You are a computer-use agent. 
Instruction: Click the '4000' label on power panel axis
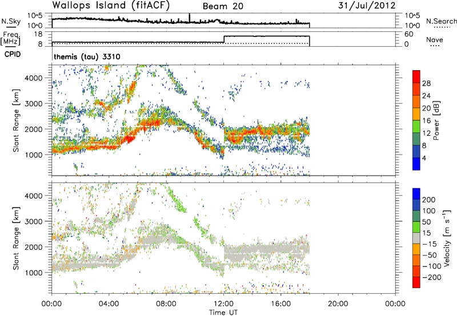(34, 78)
